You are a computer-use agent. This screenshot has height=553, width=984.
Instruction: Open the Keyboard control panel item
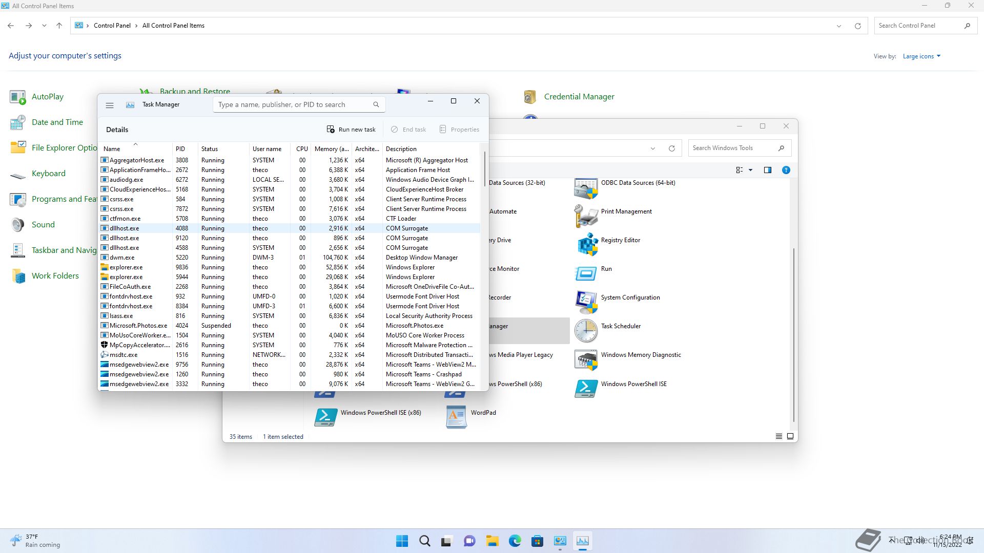(38, 174)
